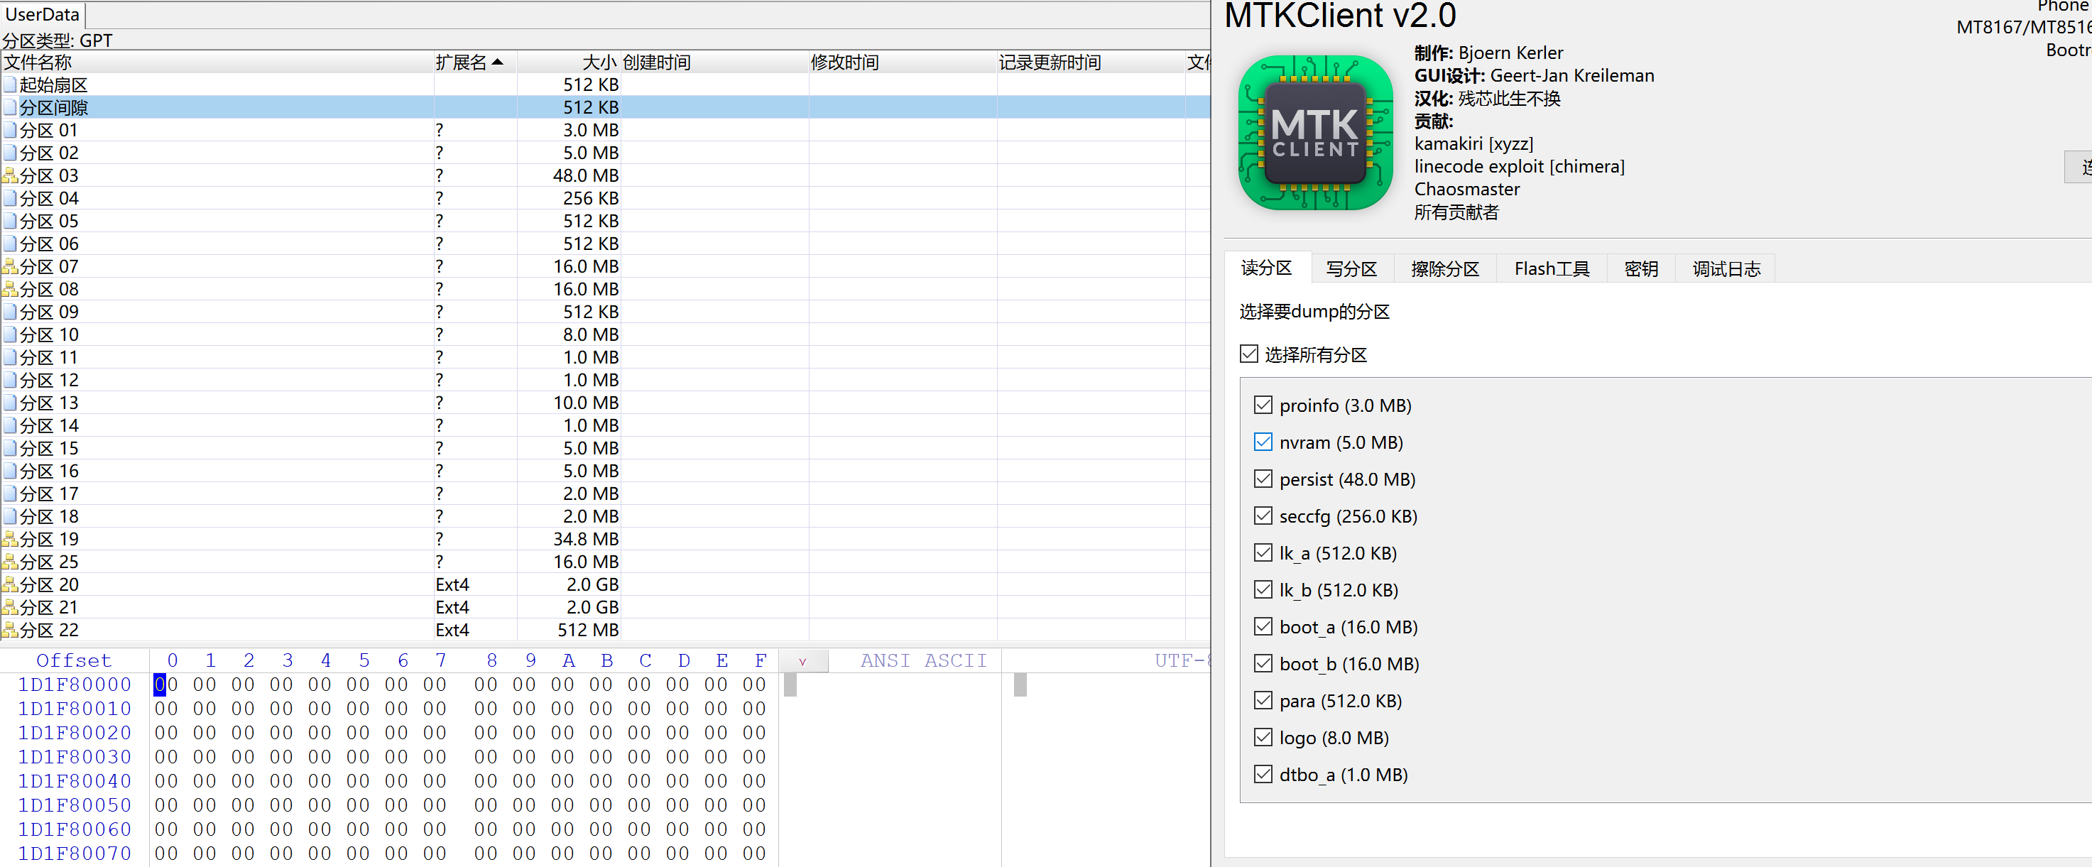
Task: Click the file icon next to 分区 04
Action: [10, 198]
